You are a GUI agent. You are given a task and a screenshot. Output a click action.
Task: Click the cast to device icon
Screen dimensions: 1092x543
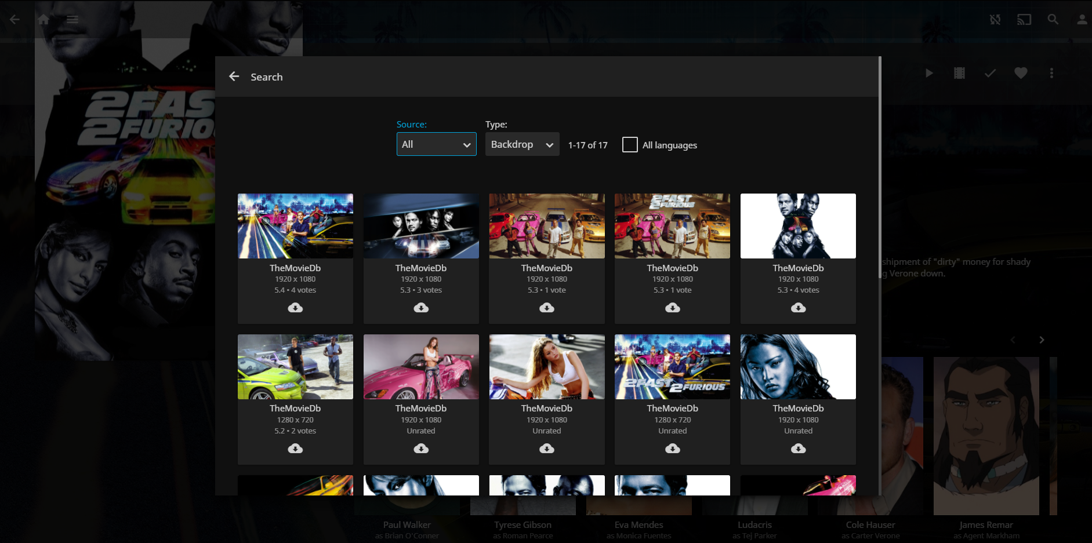(1024, 19)
